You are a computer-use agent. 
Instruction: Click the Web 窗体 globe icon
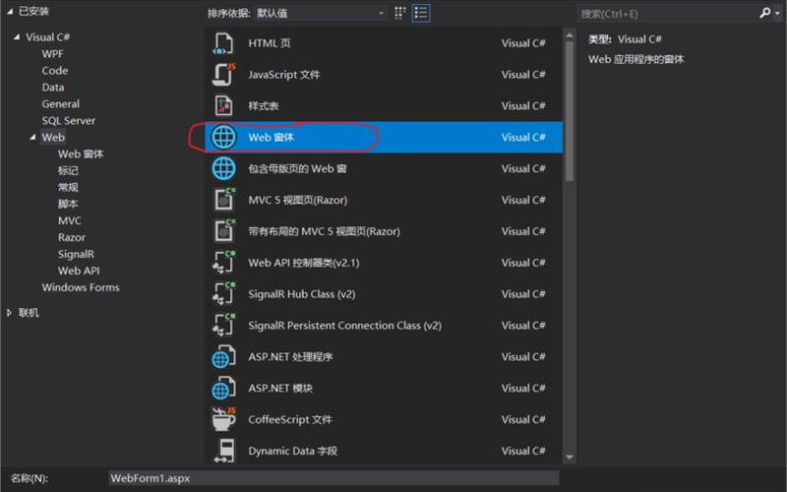point(223,137)
